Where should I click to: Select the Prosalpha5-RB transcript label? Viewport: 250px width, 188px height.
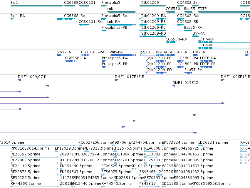[x=115, y=28]
